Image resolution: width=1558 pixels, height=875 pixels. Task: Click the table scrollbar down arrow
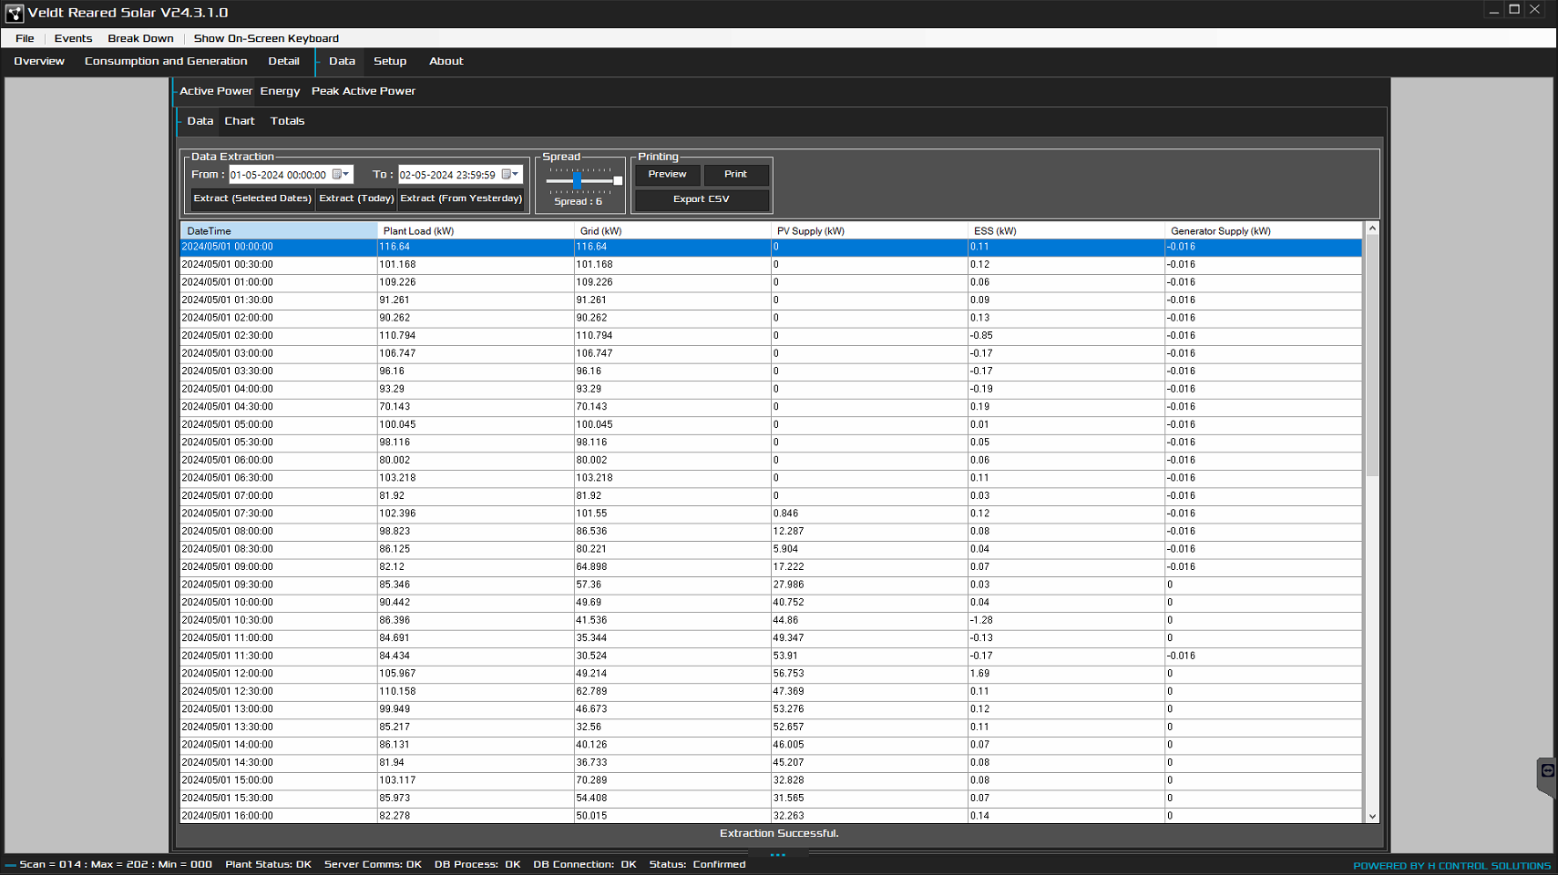1372,816
